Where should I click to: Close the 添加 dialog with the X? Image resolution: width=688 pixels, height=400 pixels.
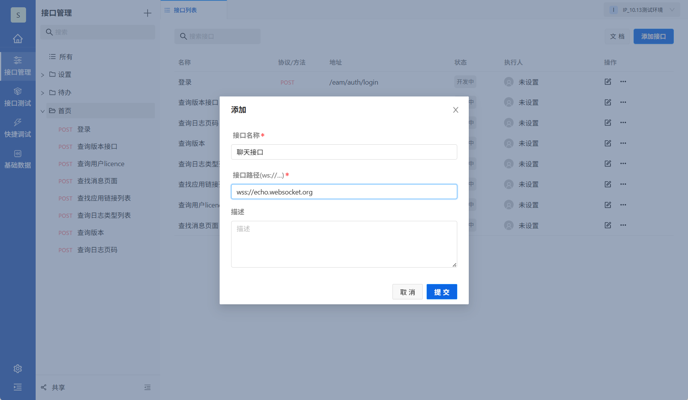coord(455,110)
